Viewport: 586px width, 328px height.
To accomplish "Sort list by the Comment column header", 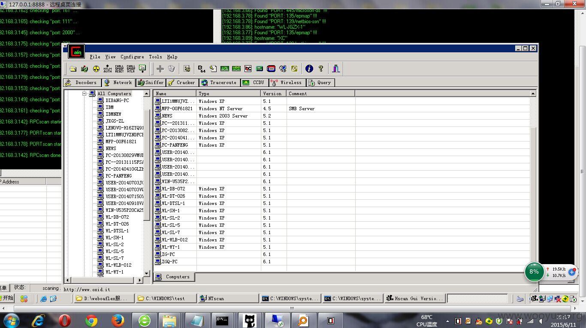I will click(x=321, y=93).
